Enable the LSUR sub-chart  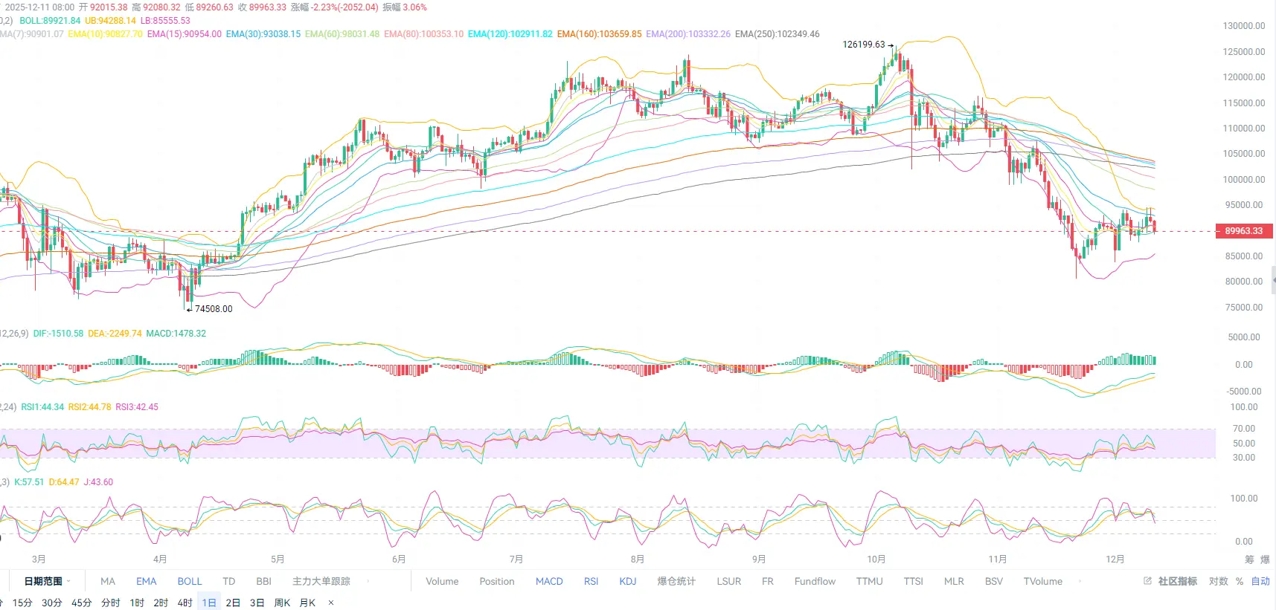(x=729, y=581)
